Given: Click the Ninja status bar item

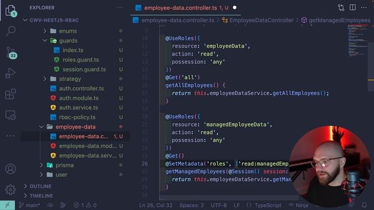Looking at the screenshot, I should [299, 205].
